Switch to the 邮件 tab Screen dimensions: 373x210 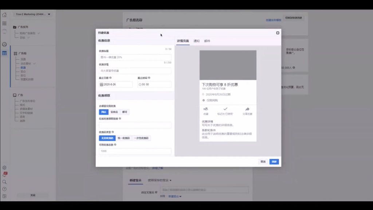click(207, 40)
